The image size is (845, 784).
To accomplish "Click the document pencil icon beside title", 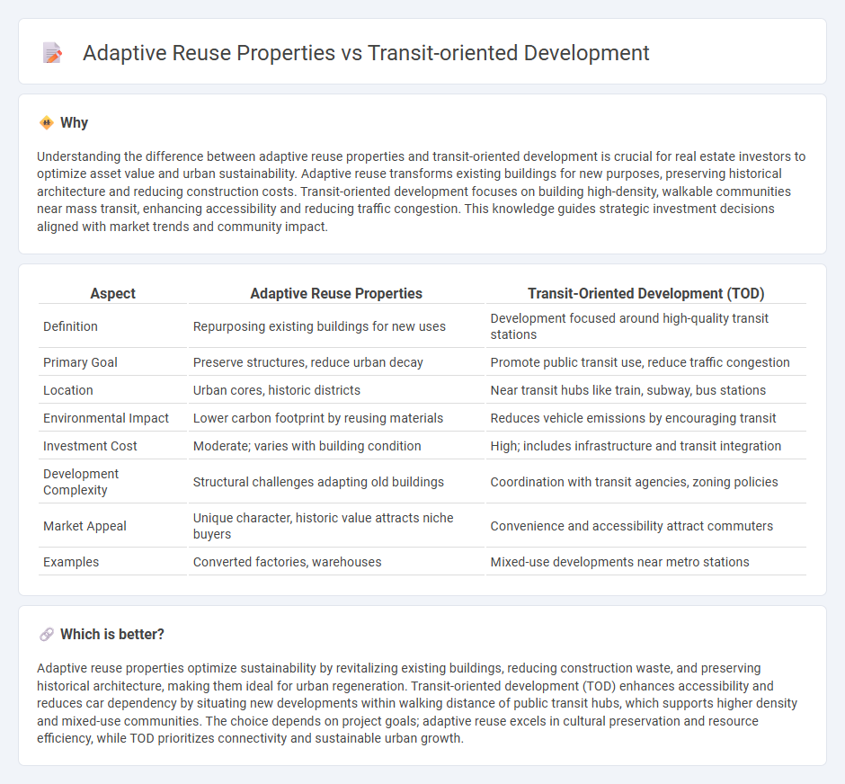I will [x=52, y=53].
